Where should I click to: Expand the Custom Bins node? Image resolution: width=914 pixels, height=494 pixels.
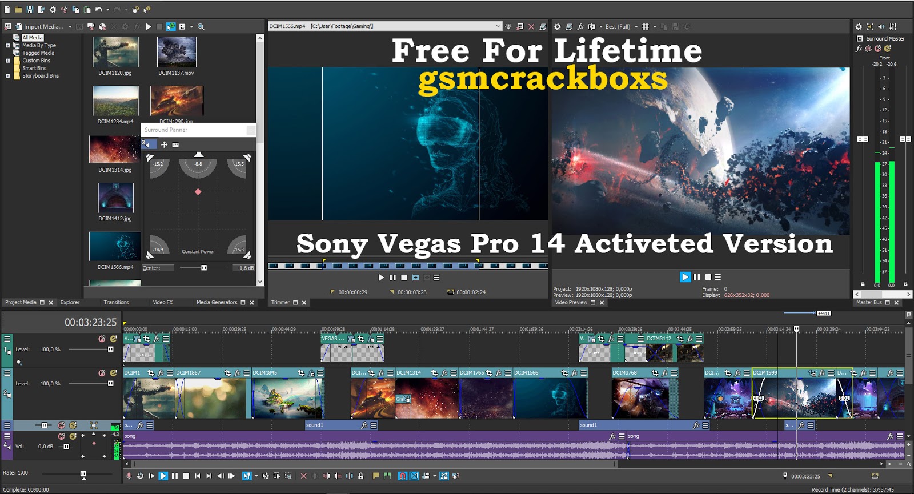(x=7, y=61)
